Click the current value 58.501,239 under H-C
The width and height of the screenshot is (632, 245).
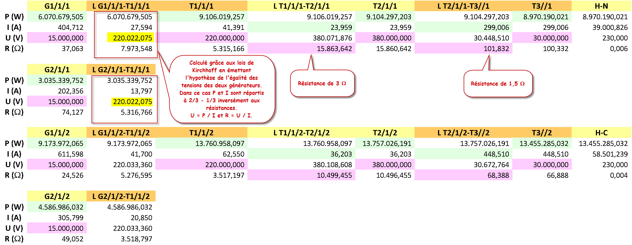click(610, 154)
